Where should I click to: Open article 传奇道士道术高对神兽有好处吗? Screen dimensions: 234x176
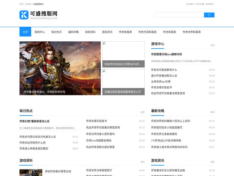[x=169, y=147]
